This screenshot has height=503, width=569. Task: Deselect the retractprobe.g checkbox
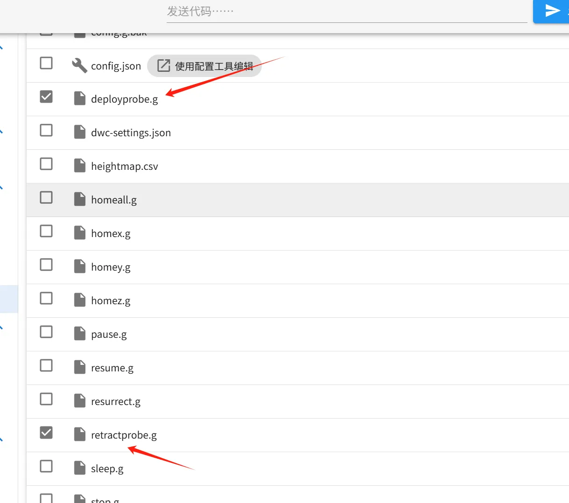coord(46,433)
